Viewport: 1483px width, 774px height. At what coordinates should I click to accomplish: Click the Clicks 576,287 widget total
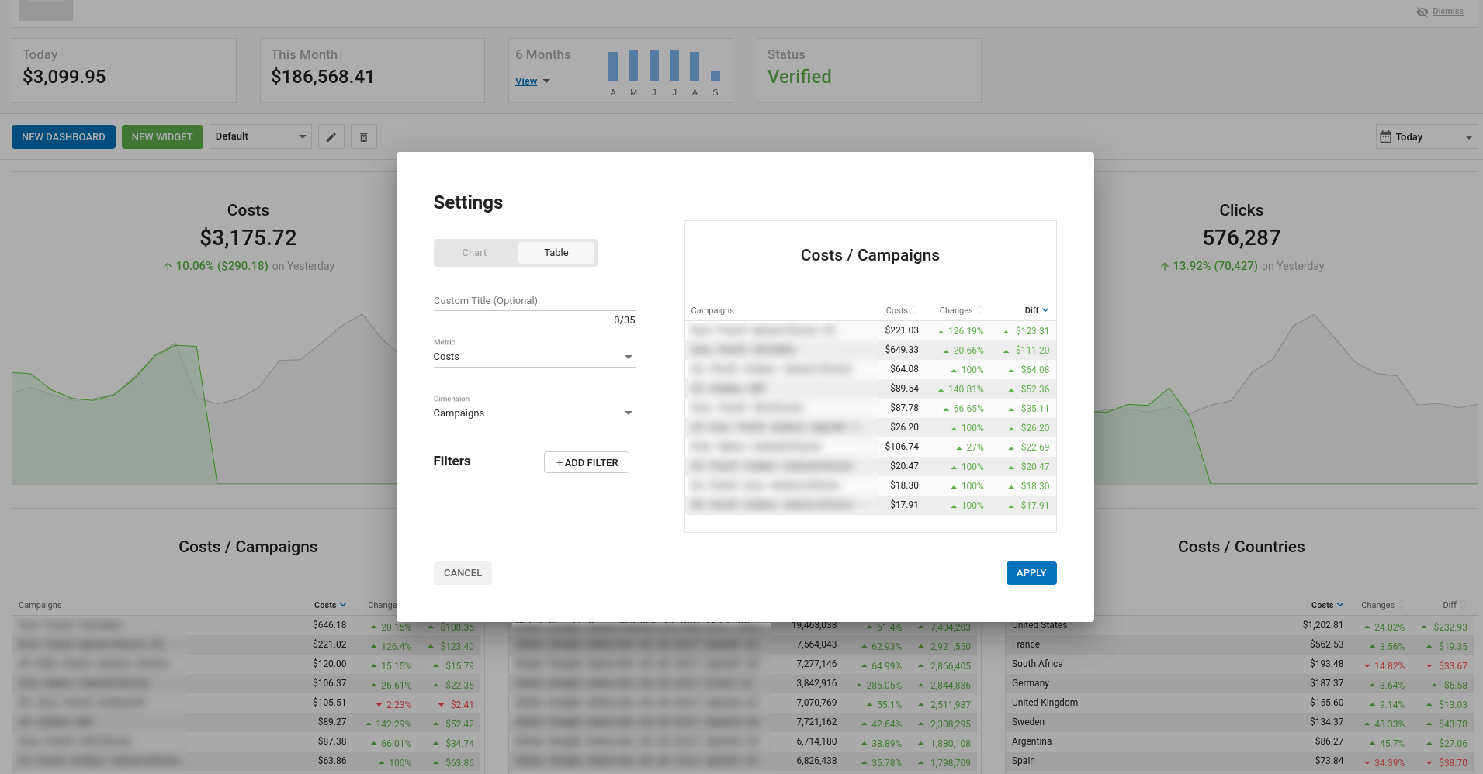point(1242,237)
